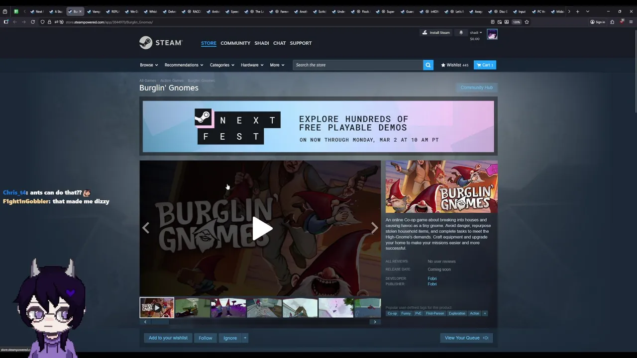
Task: Click the Steam logo in the header
Action: [161, 43]
